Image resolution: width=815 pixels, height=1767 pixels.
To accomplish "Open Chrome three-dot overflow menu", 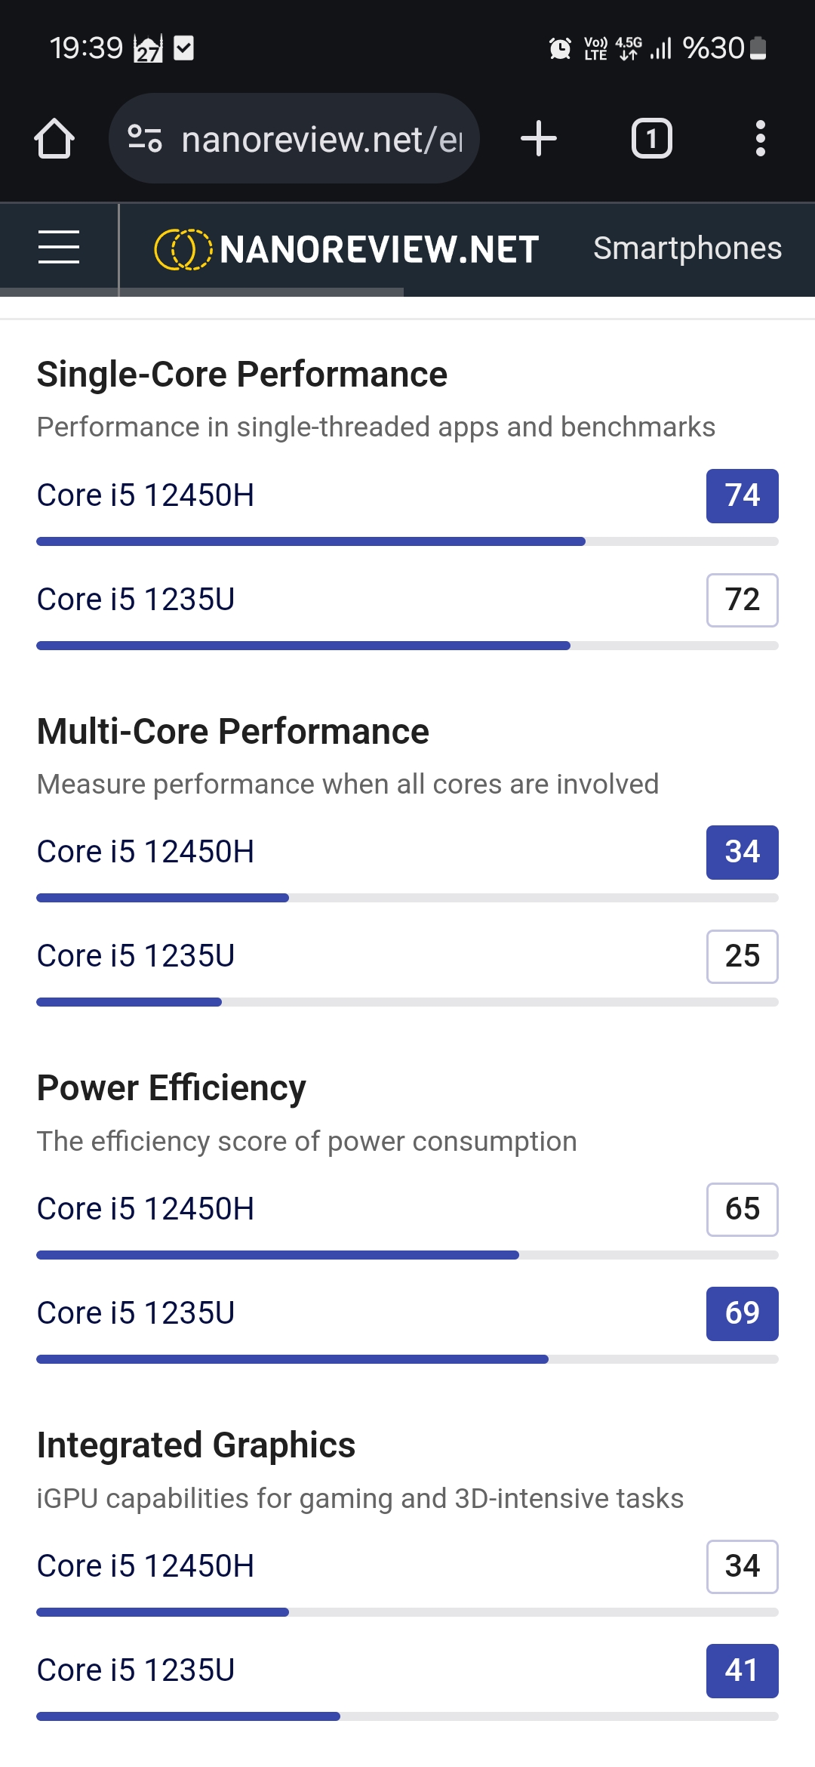I will pos(760,139).
